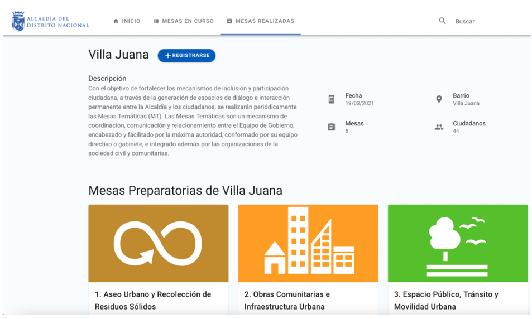Open the infinity-loop Aseo Urbano card image
The image size is (532, 319).
(159, 243)
